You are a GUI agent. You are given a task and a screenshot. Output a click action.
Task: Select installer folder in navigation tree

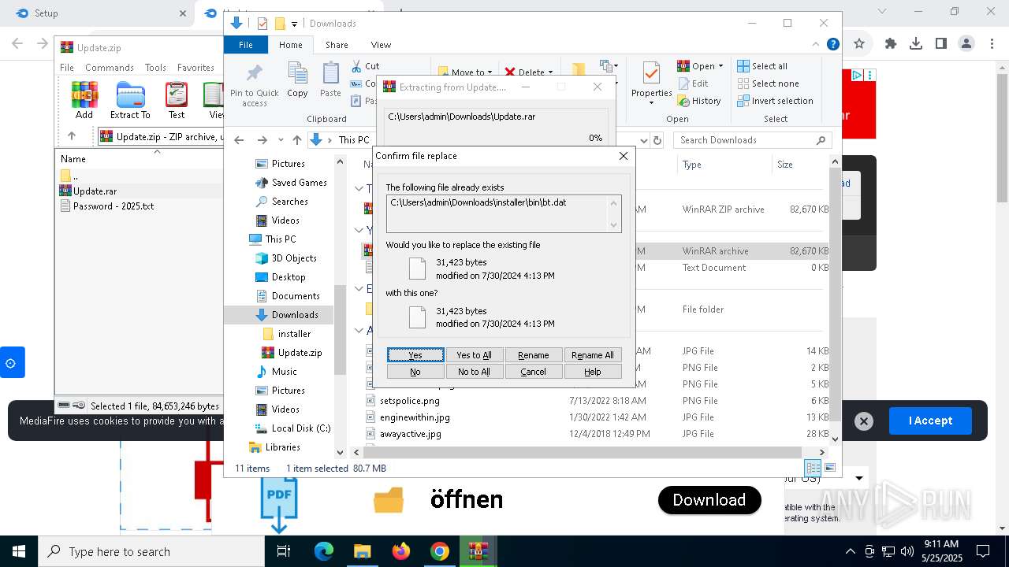[x=286, y=334]
